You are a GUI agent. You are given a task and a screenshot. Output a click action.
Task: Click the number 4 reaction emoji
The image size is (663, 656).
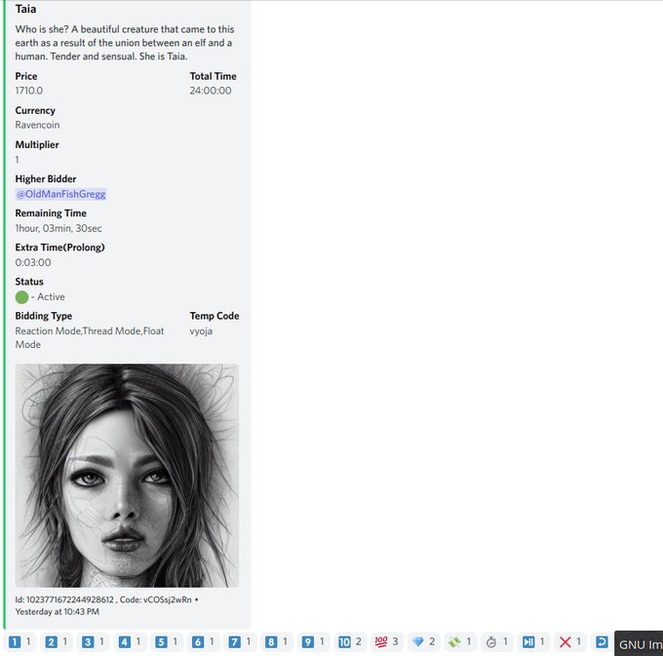click(131, 642)
